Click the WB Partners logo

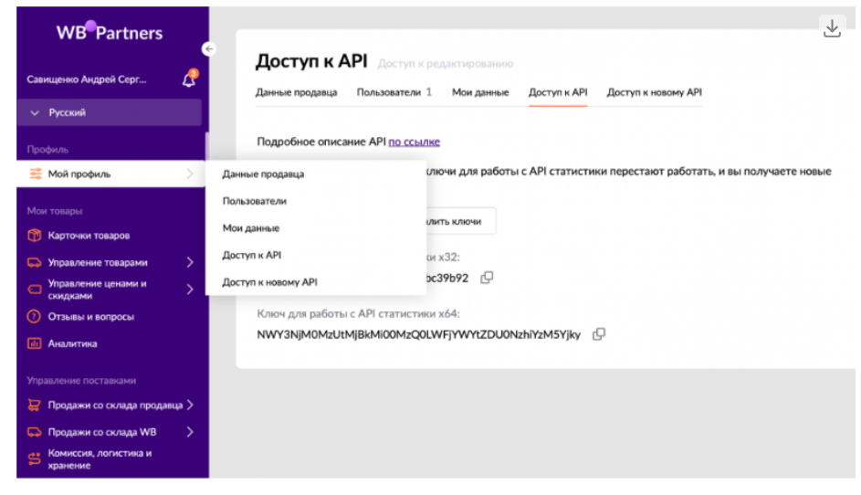pos(110,33)
